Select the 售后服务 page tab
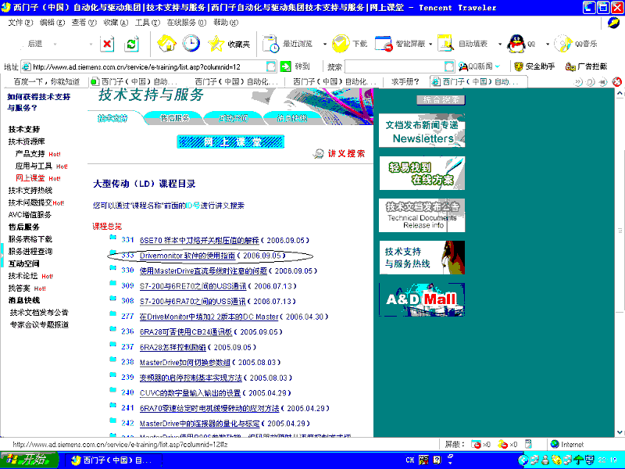625x469 pixels. point(174,118)
